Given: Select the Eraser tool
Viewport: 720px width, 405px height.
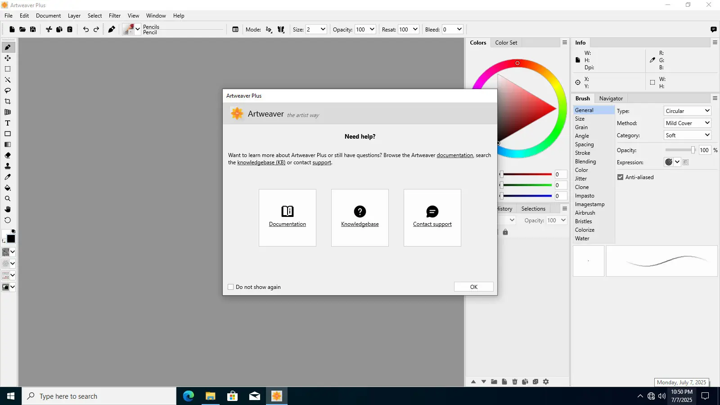Looking at the screenshot, I should pos(8,155).
